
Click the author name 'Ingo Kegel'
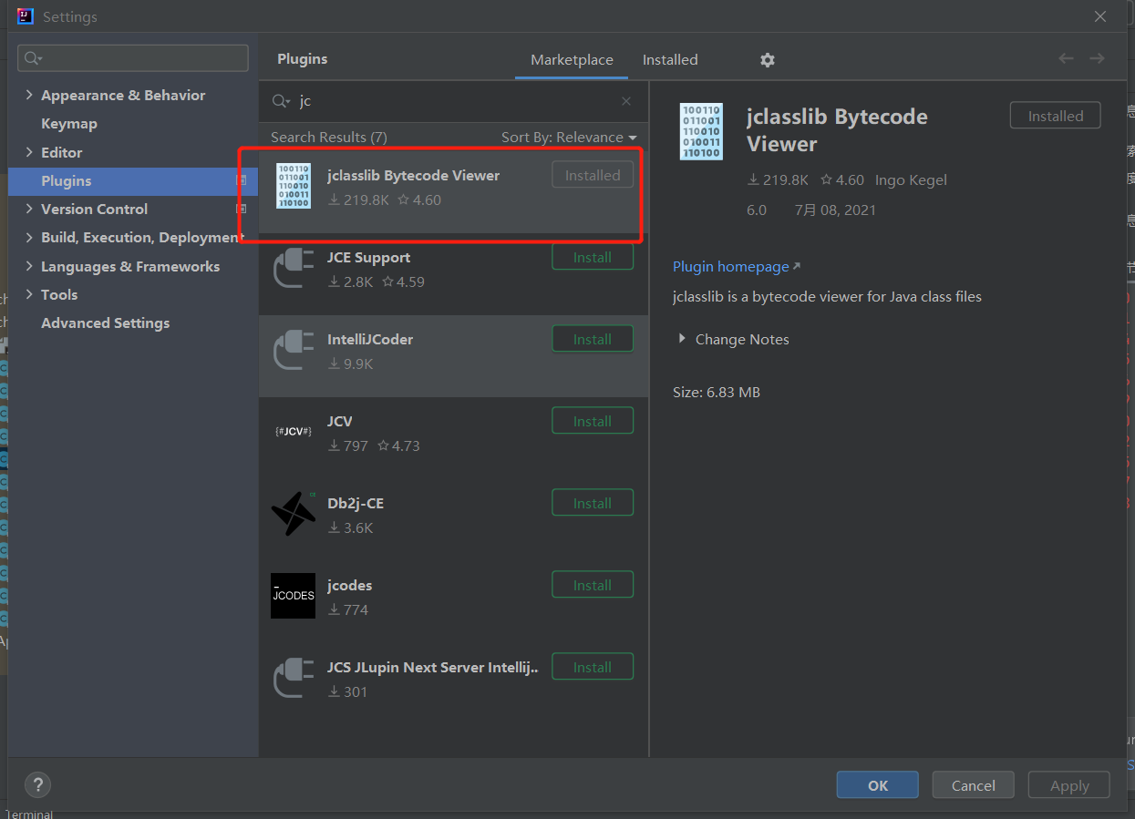(x=911, y=180)
